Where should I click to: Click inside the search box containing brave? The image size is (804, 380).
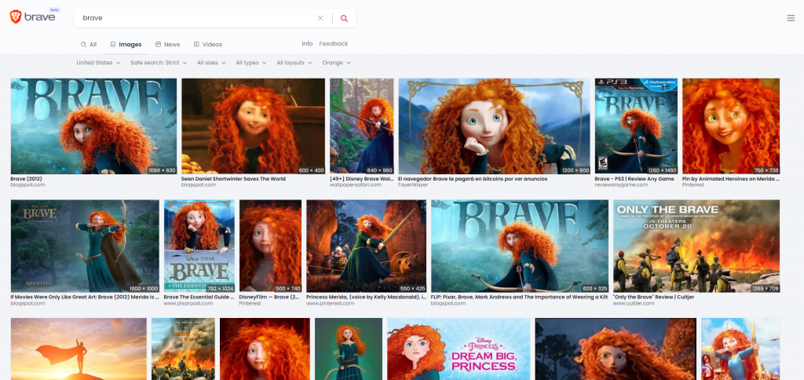point(196,18)
